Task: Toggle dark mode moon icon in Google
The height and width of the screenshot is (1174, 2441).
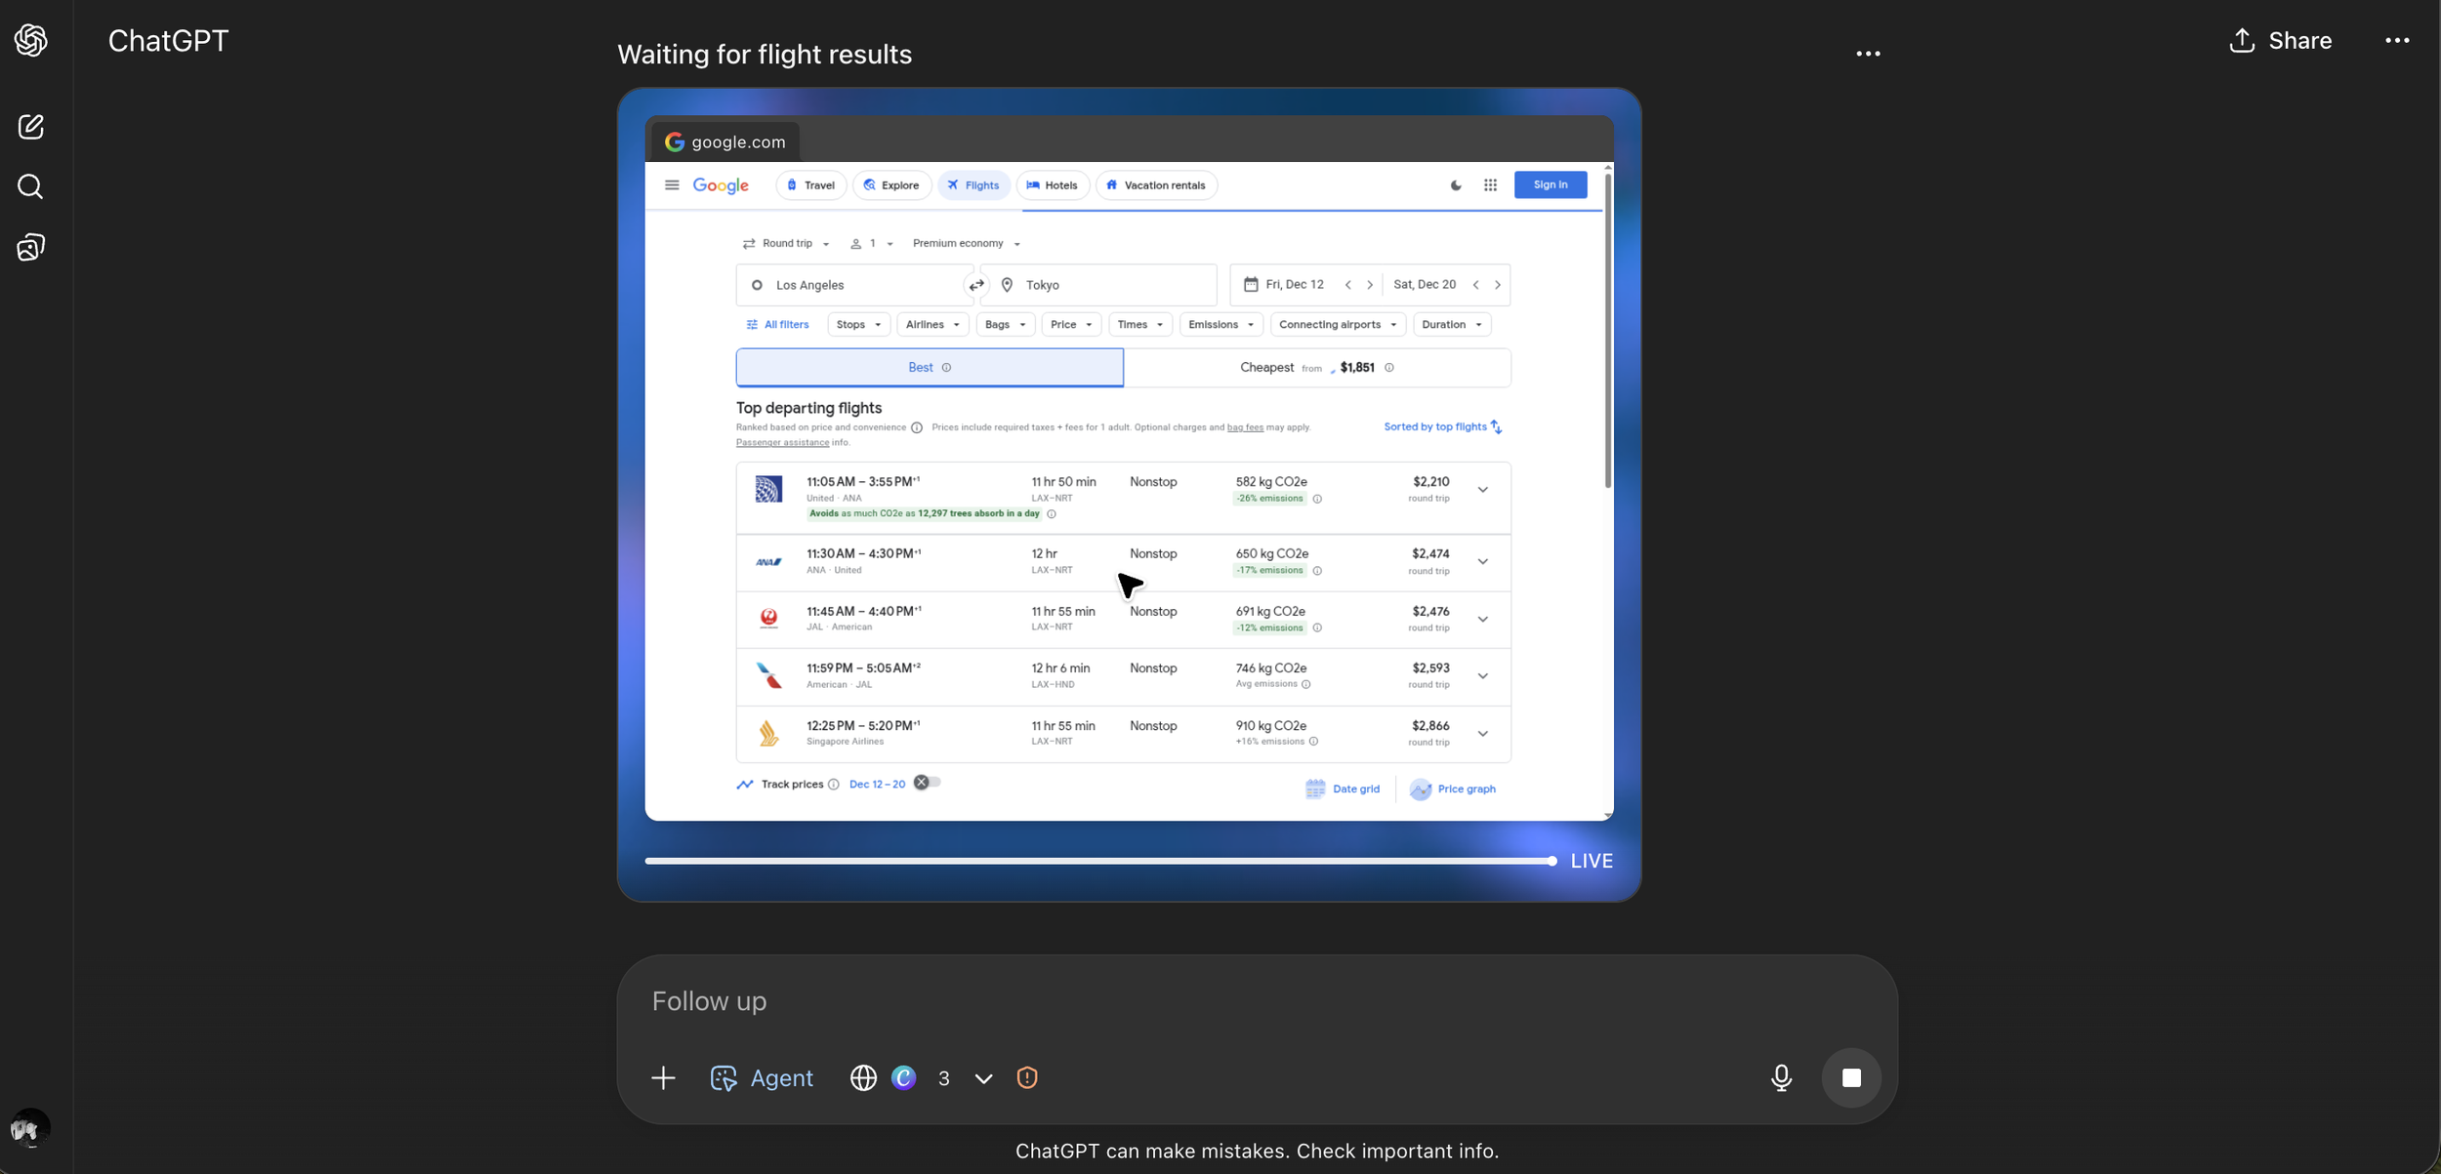Action: [x=1456, y=185]
